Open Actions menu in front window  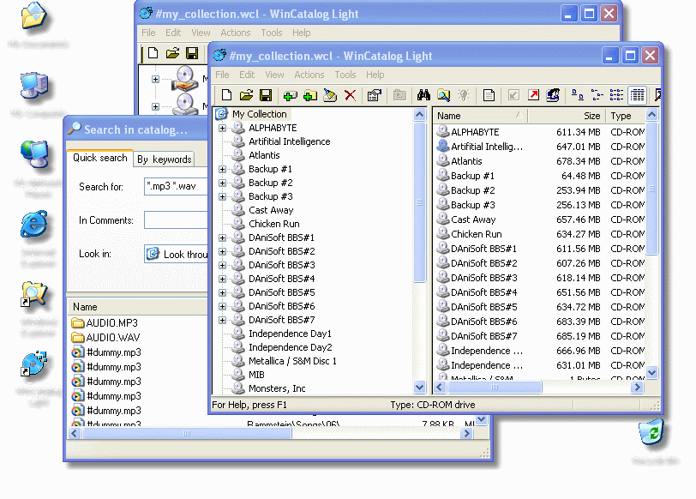[x=309, y=75]
